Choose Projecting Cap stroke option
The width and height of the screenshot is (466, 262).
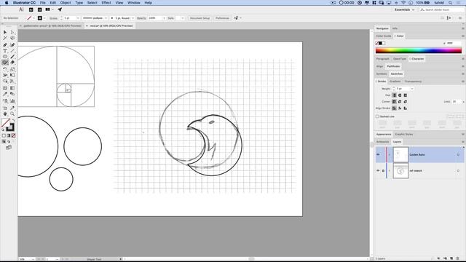pyautogui.click(x=406, y=95)
